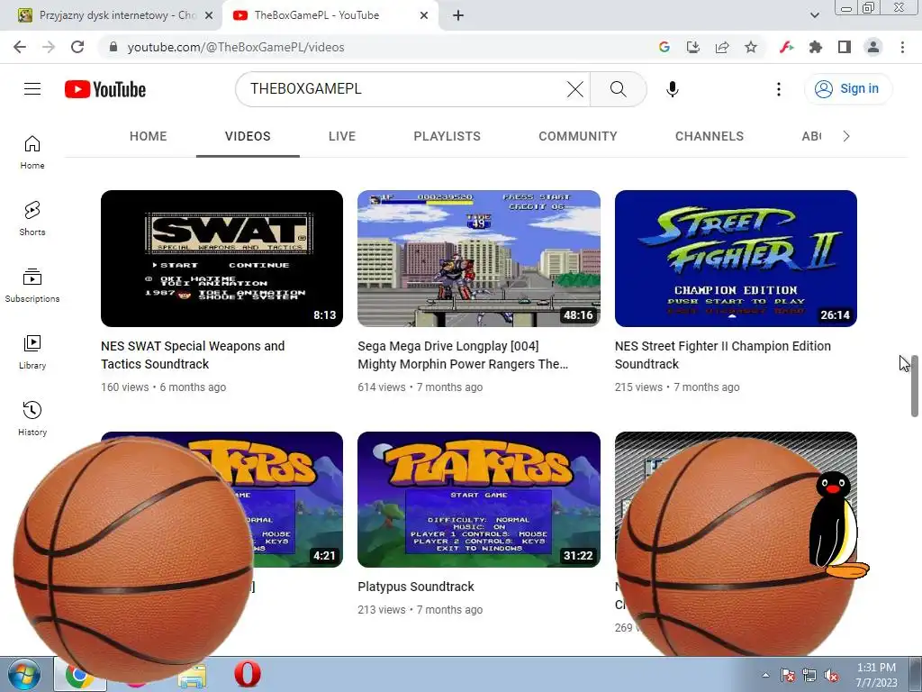Screen dimensions: 922x692
Task: Select the VIDEOS channel tab
Action: coord(248,137)
